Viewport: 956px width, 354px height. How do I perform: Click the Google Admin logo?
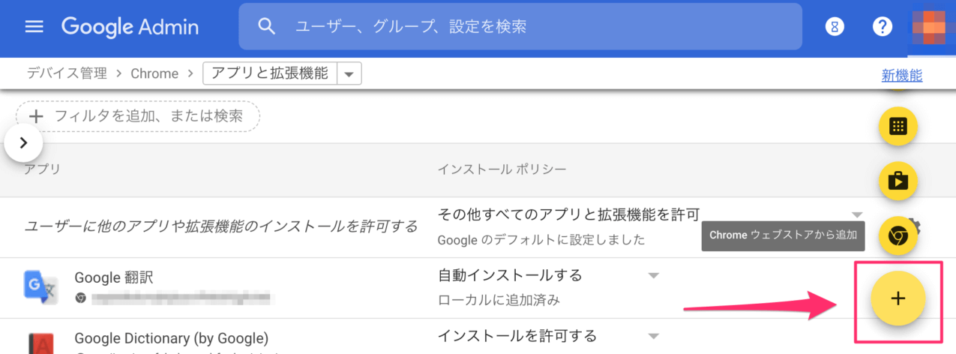(130, 27)
